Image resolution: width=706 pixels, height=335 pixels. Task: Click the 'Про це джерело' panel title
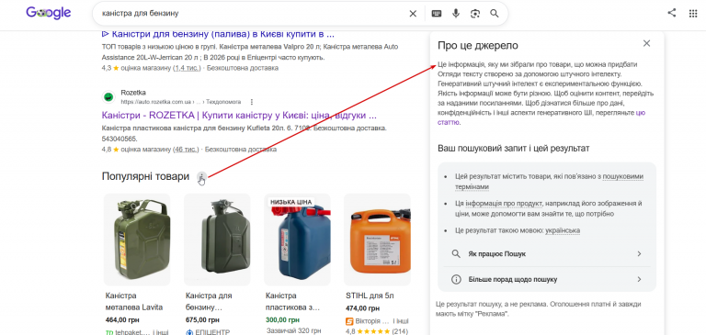click(x=478, y=45)
